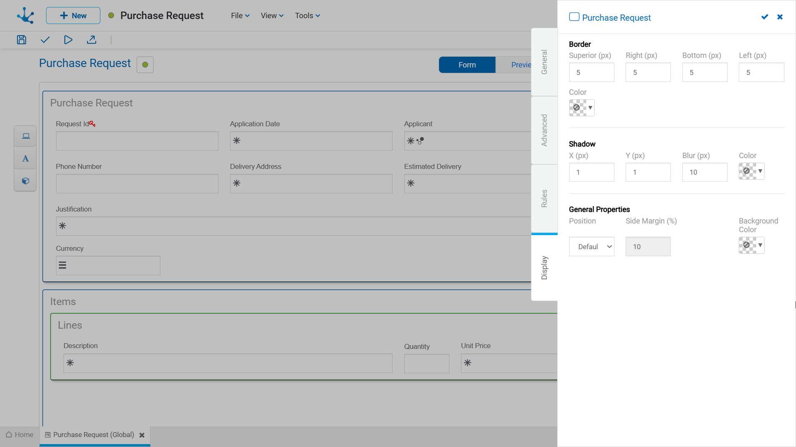Select the cube component icon in sidebar
Image resolution: width=796 pixels, height=447 pixels.
pos(26,181)
